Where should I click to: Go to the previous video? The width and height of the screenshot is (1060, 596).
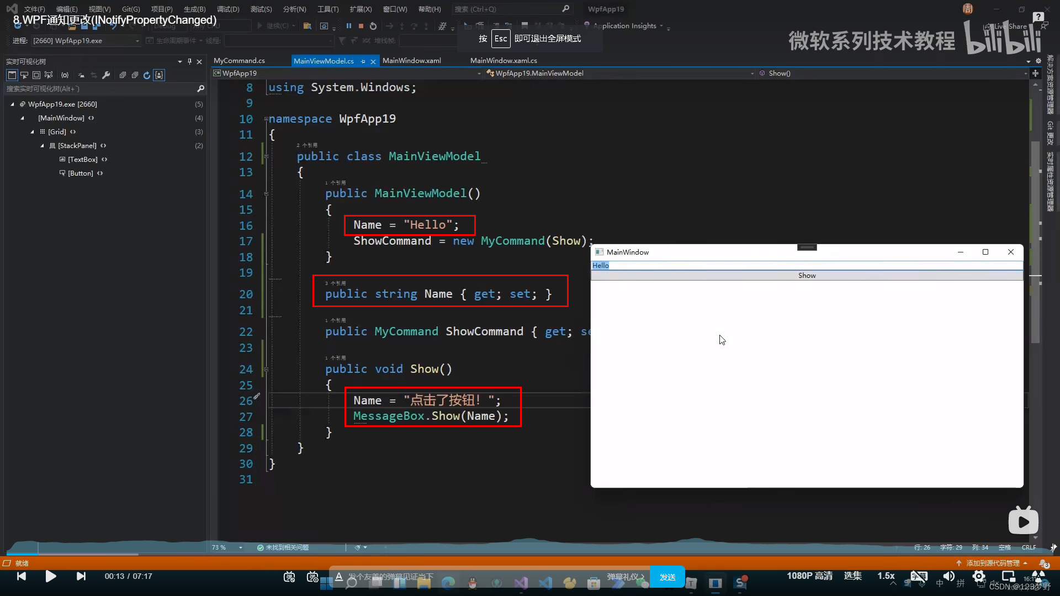[x=22, y=576]
